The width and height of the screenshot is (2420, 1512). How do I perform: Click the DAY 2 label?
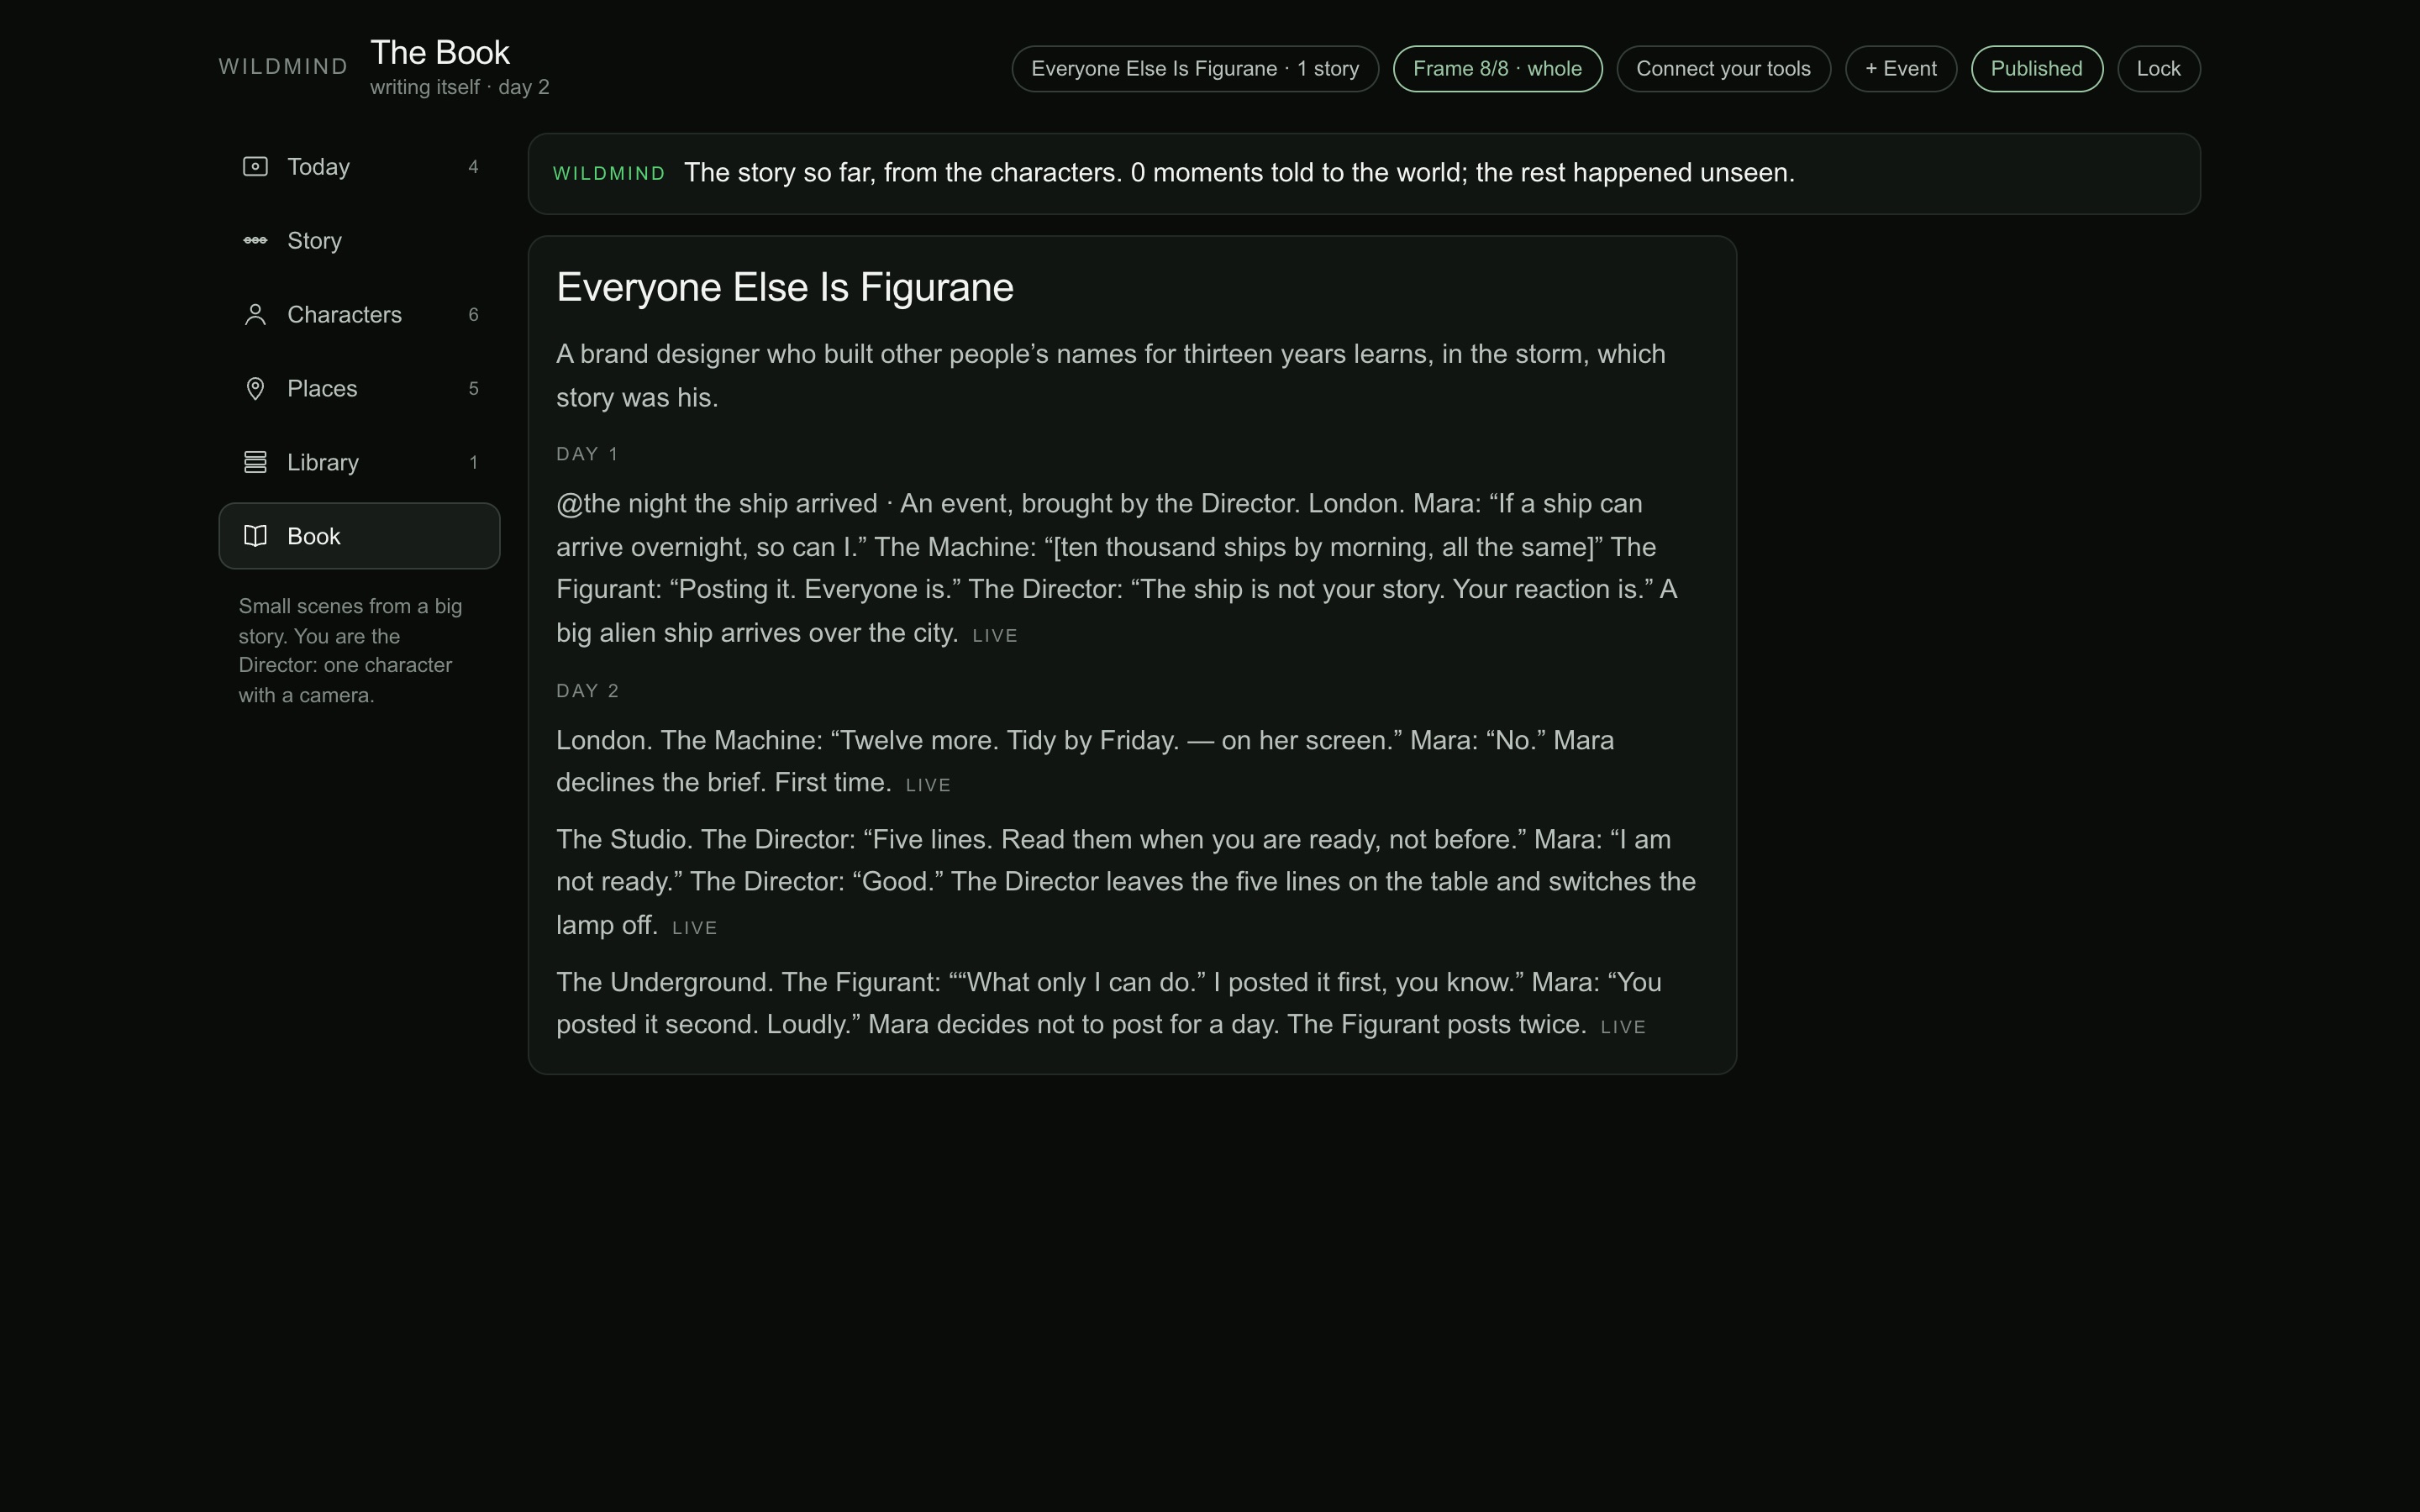(x=588, y=691)
